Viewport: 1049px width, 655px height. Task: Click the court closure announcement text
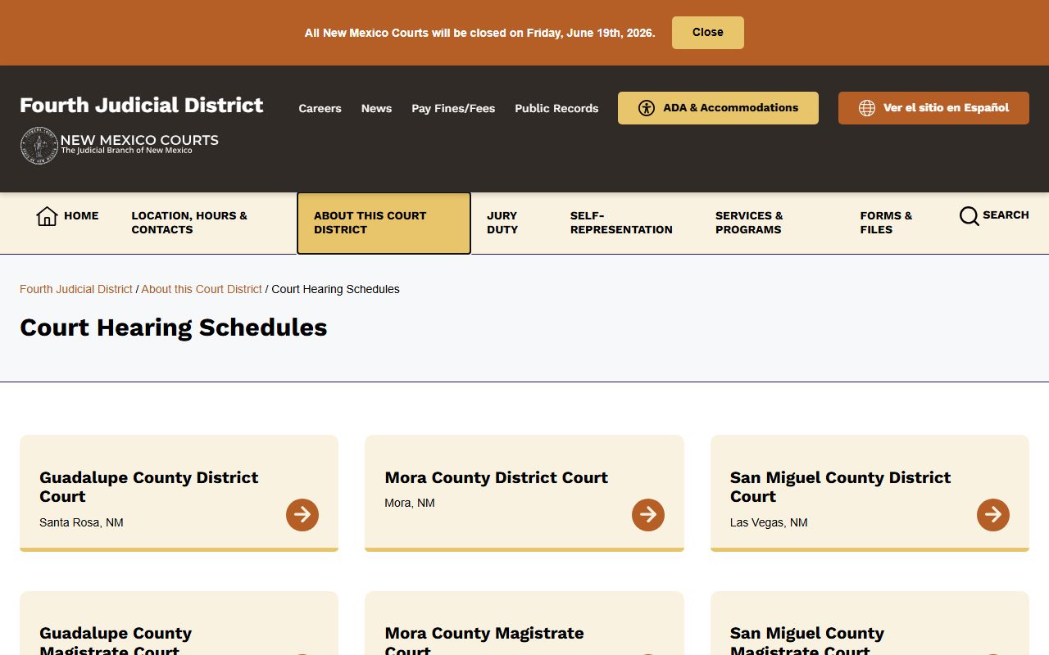click(480, 33)
